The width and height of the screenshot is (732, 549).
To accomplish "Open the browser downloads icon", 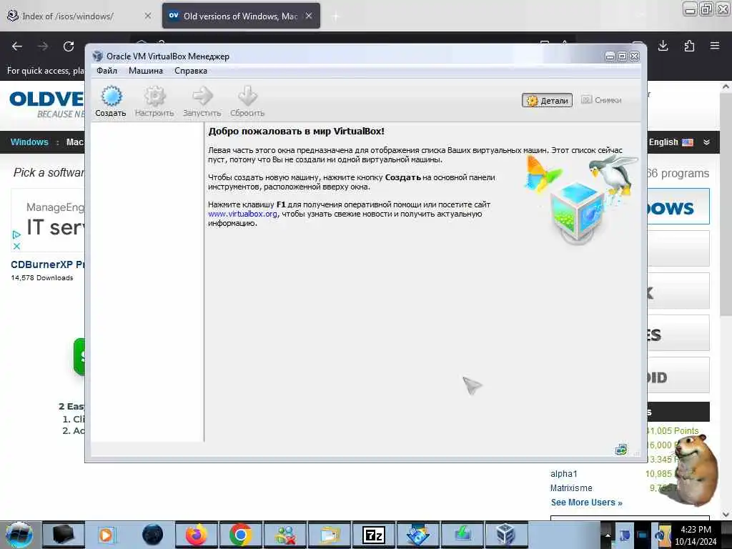I will pos(663,46).
